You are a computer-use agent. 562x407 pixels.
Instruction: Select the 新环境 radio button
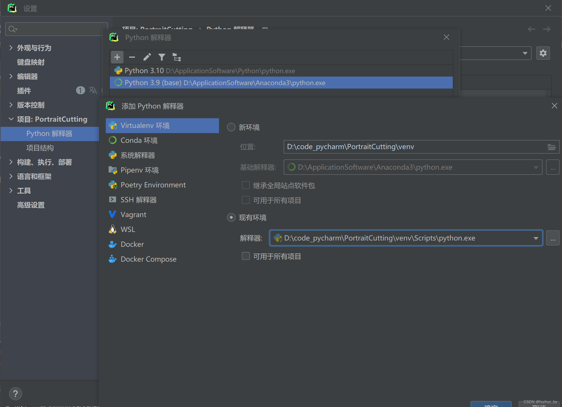click(231, 127)
